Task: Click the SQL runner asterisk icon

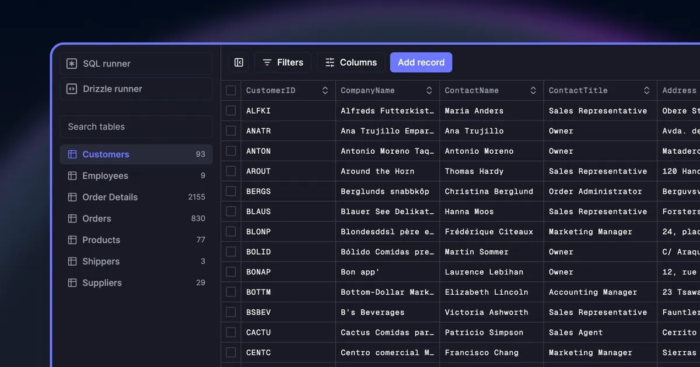Action: click(x=72, y=63)
